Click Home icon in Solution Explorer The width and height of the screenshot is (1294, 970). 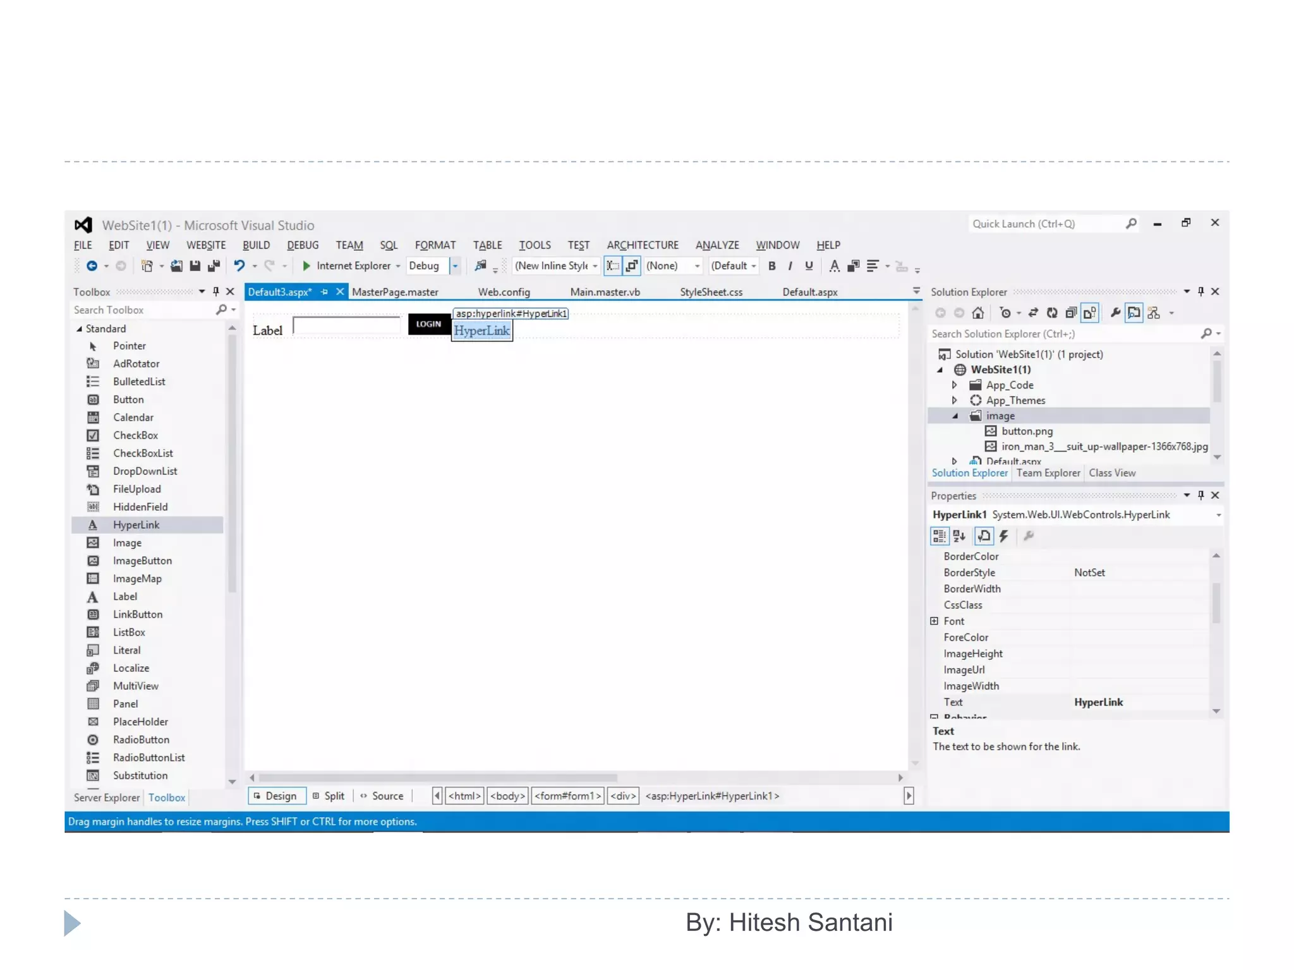coord(977,313)
